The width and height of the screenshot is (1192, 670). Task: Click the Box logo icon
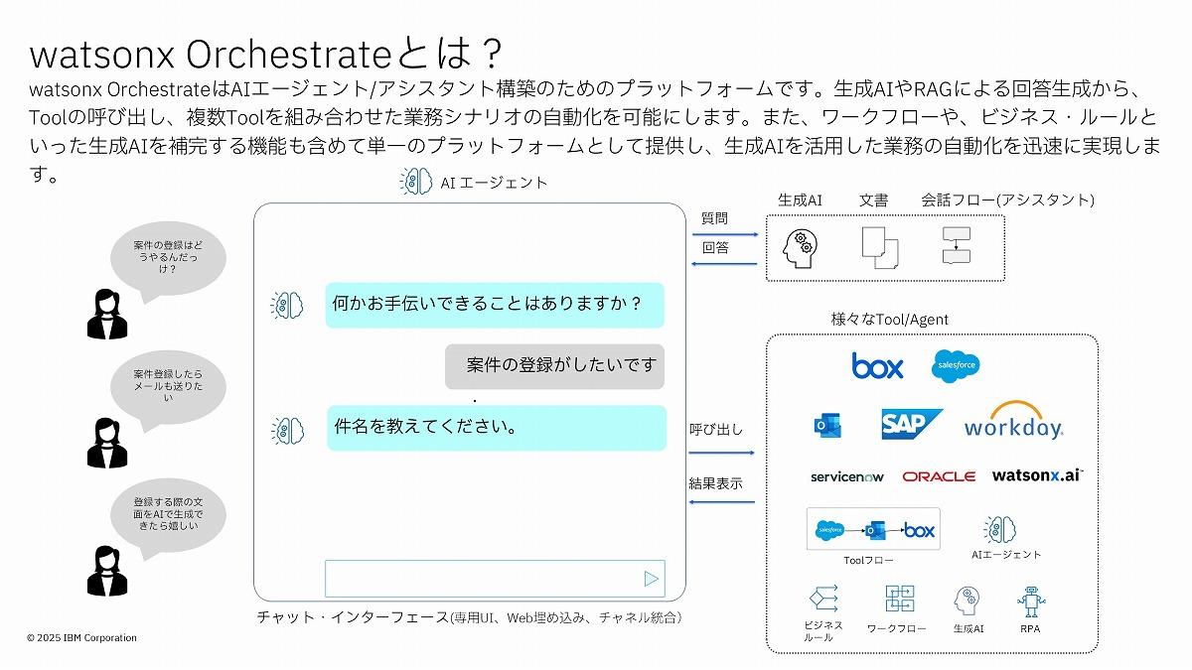point(877,366)
